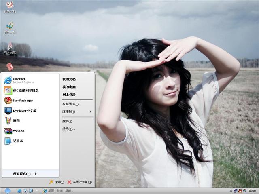
Task: Open the 网上邻居 desktop icon
Action: point(10,48)
